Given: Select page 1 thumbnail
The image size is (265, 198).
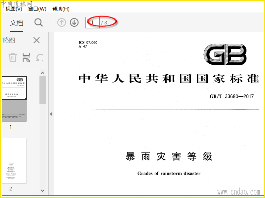Looking at the screenshot, I should 14,99.
